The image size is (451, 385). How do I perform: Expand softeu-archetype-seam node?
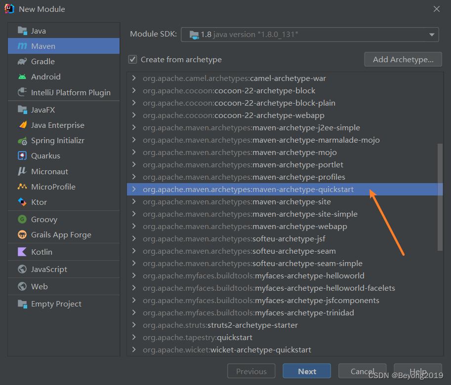[134, 251]
